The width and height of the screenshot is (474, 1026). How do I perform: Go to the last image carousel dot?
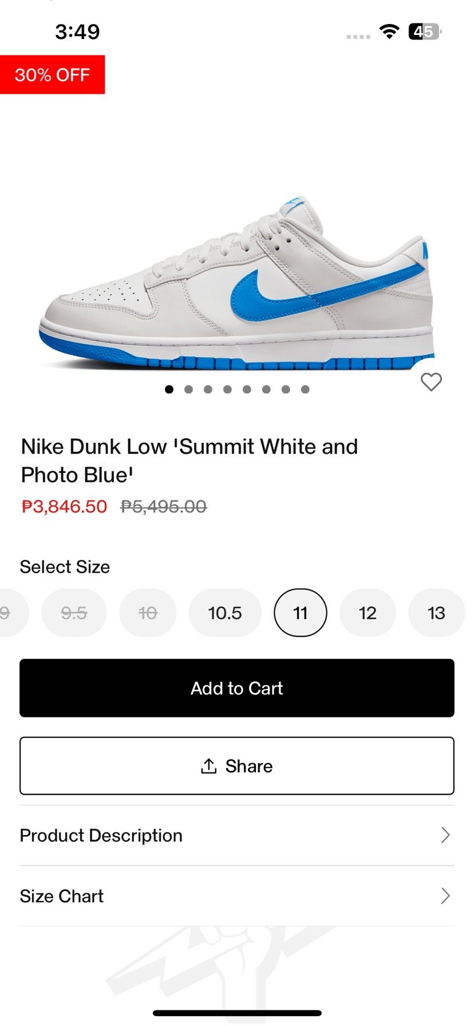tap(305, 389)
